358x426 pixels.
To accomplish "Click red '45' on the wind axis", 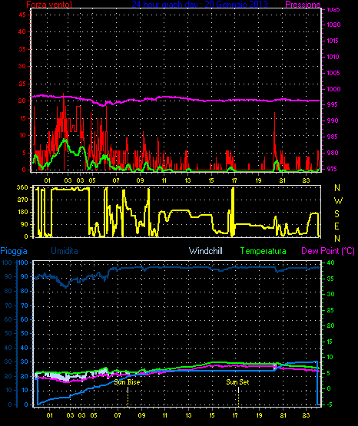I will click(x=22, y=15).
